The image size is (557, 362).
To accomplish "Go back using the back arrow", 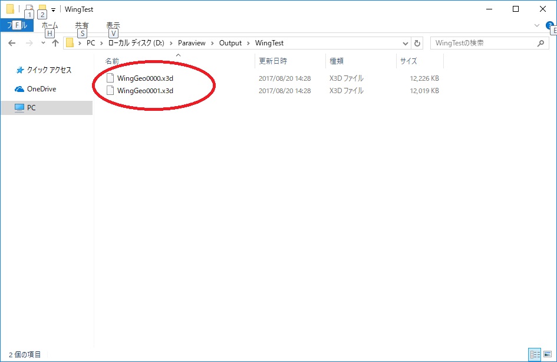I will coord(12,43).
